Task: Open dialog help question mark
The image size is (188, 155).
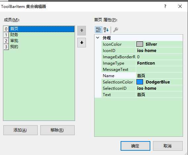Action: 165,6
